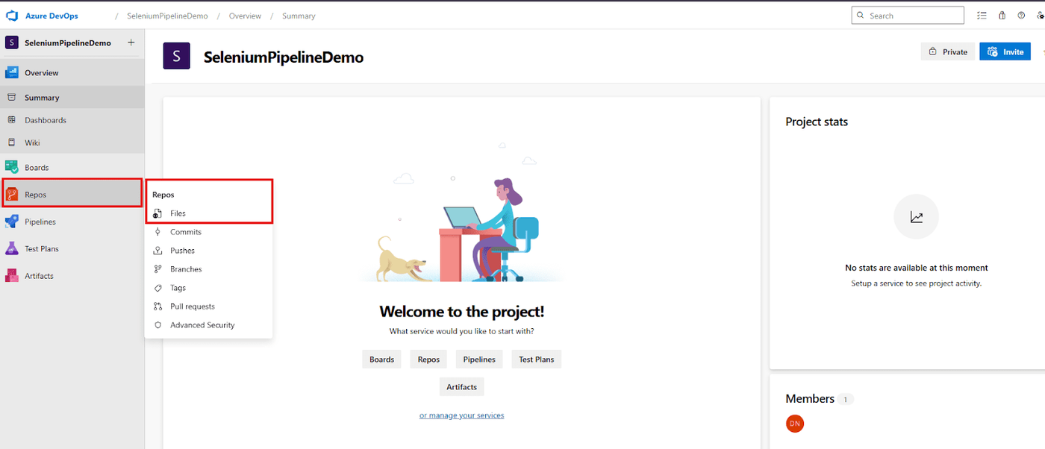Select Tags in the Repos flyout
The width and height of the screenshot is (1045, 449).
[209, 288]
